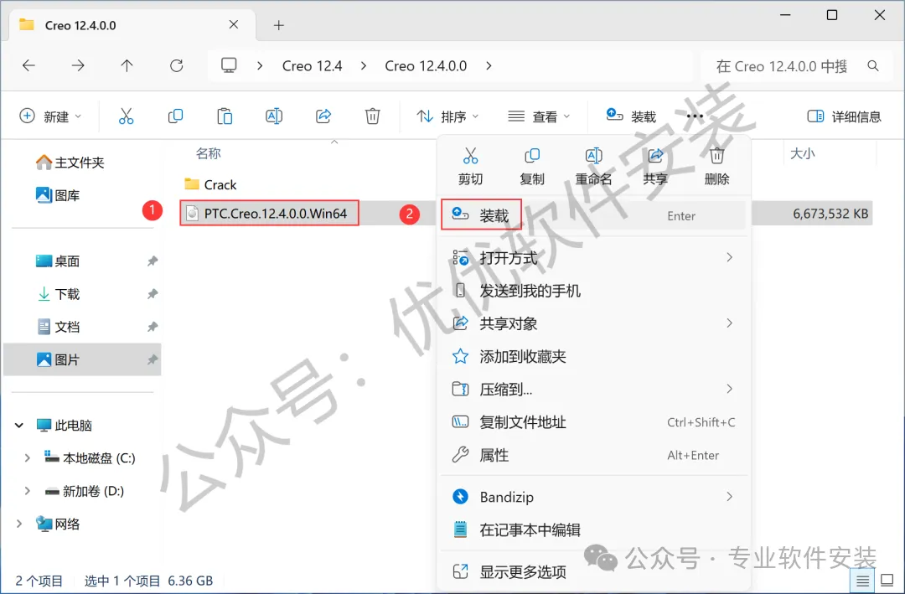Image resolution: width=905 pixels, height=594 pixels.
Task: Click the Rename icon in the toolbar
Action: [x=273, y=116]
